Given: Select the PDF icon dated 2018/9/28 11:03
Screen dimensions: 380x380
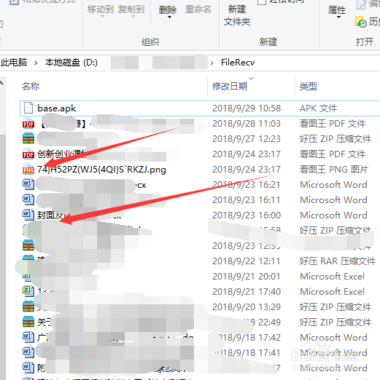Looking at the screenshot, I should (x=28, y=124).
